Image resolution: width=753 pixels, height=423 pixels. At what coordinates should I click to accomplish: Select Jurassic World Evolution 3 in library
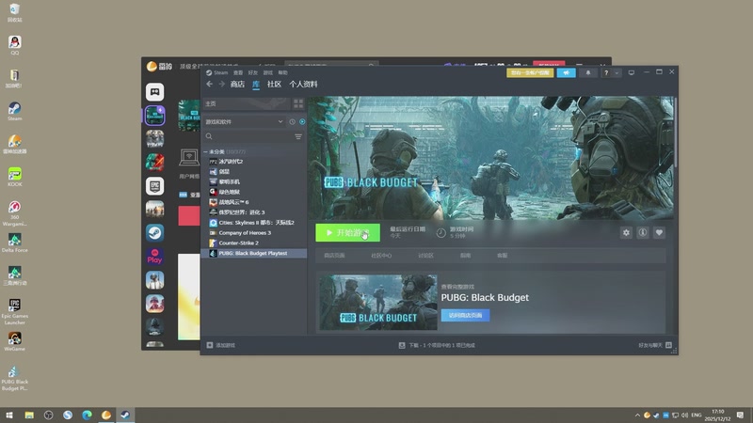click(x=254, y=212)
